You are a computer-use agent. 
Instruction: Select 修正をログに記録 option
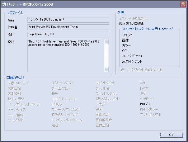tap(130, 23)
